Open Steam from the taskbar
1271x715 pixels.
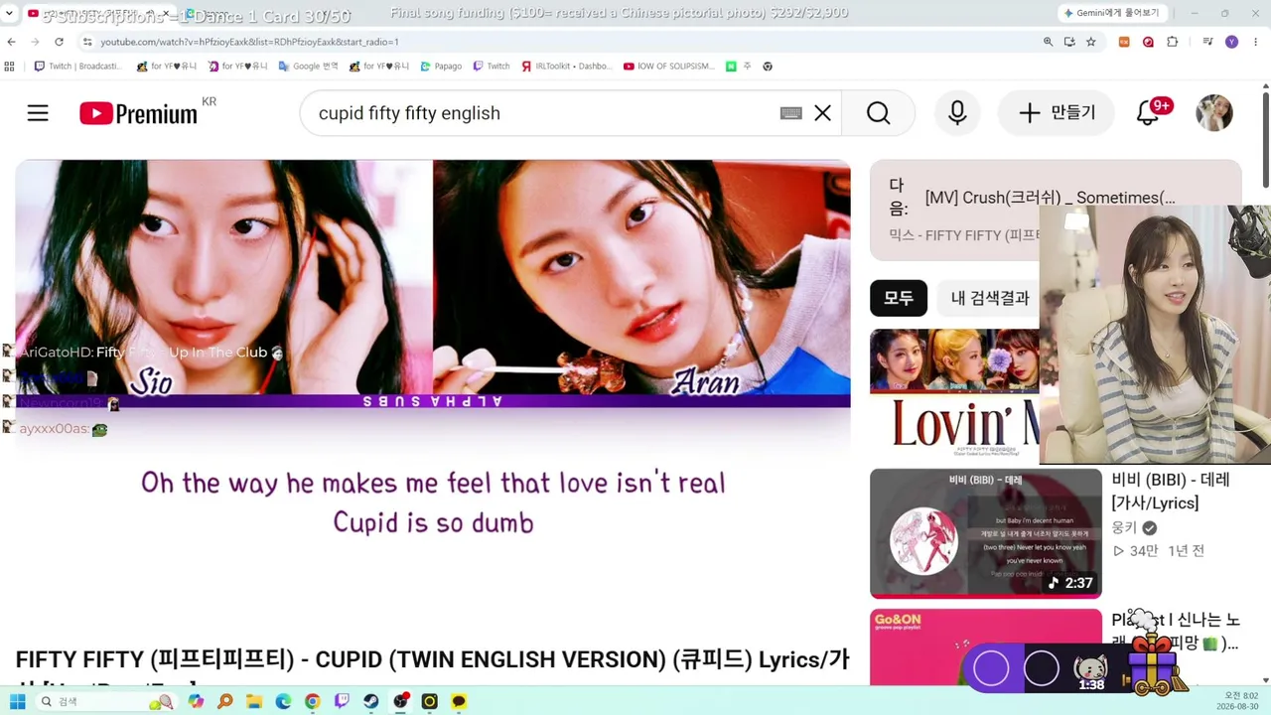370,701
